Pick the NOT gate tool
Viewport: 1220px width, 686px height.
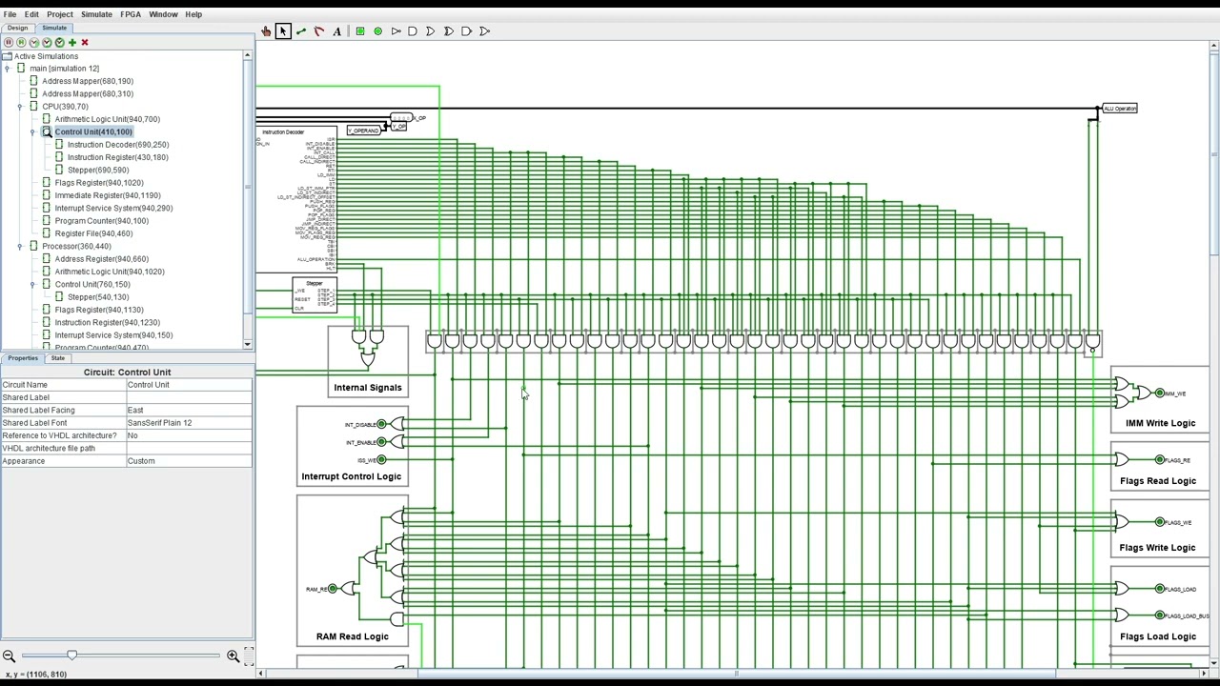click(x=396, y=31)
